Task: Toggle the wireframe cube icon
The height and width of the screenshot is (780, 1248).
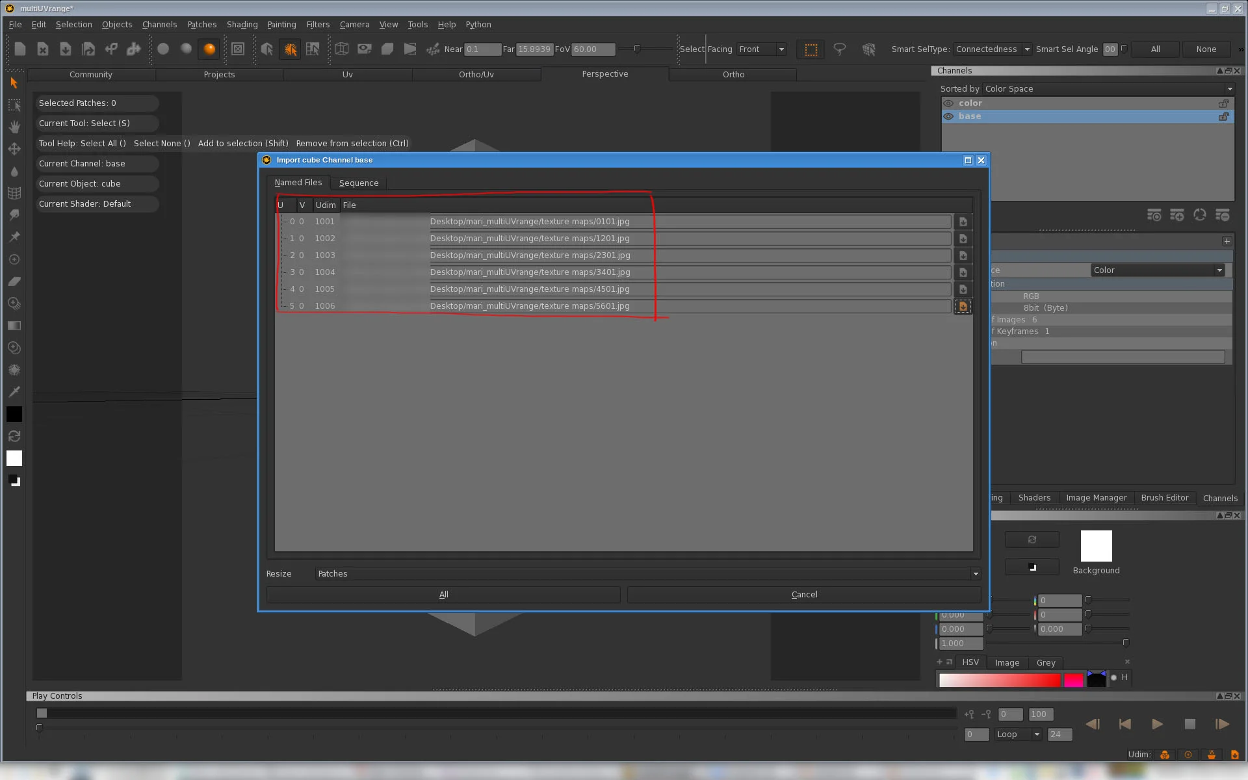Action: point(342,49)
